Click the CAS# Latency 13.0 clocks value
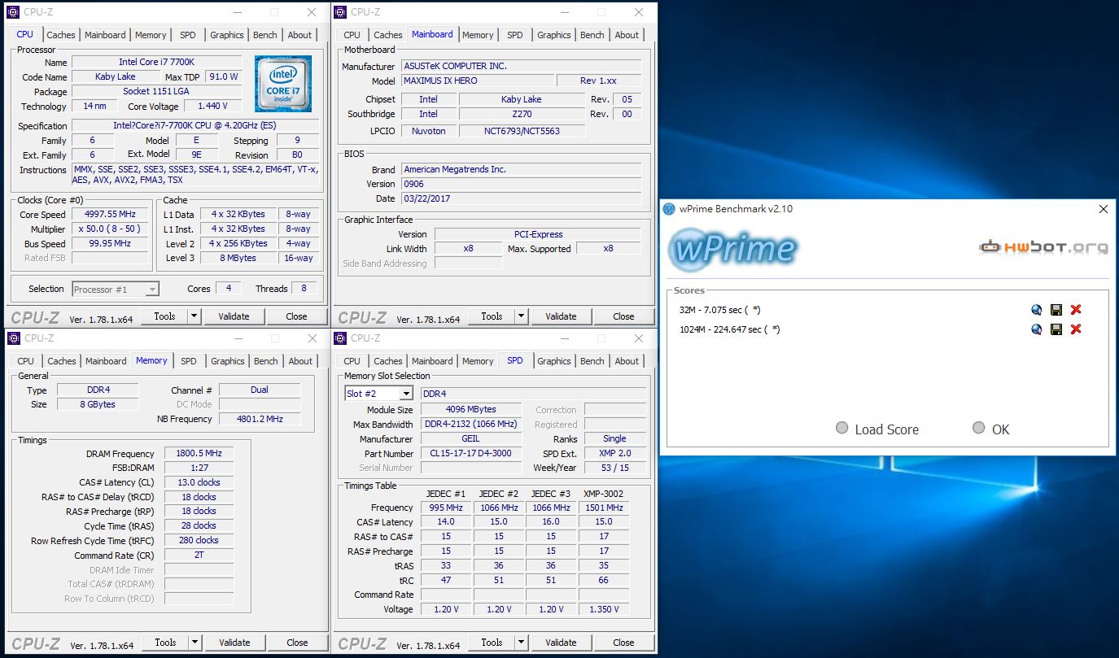 (199, 482)
